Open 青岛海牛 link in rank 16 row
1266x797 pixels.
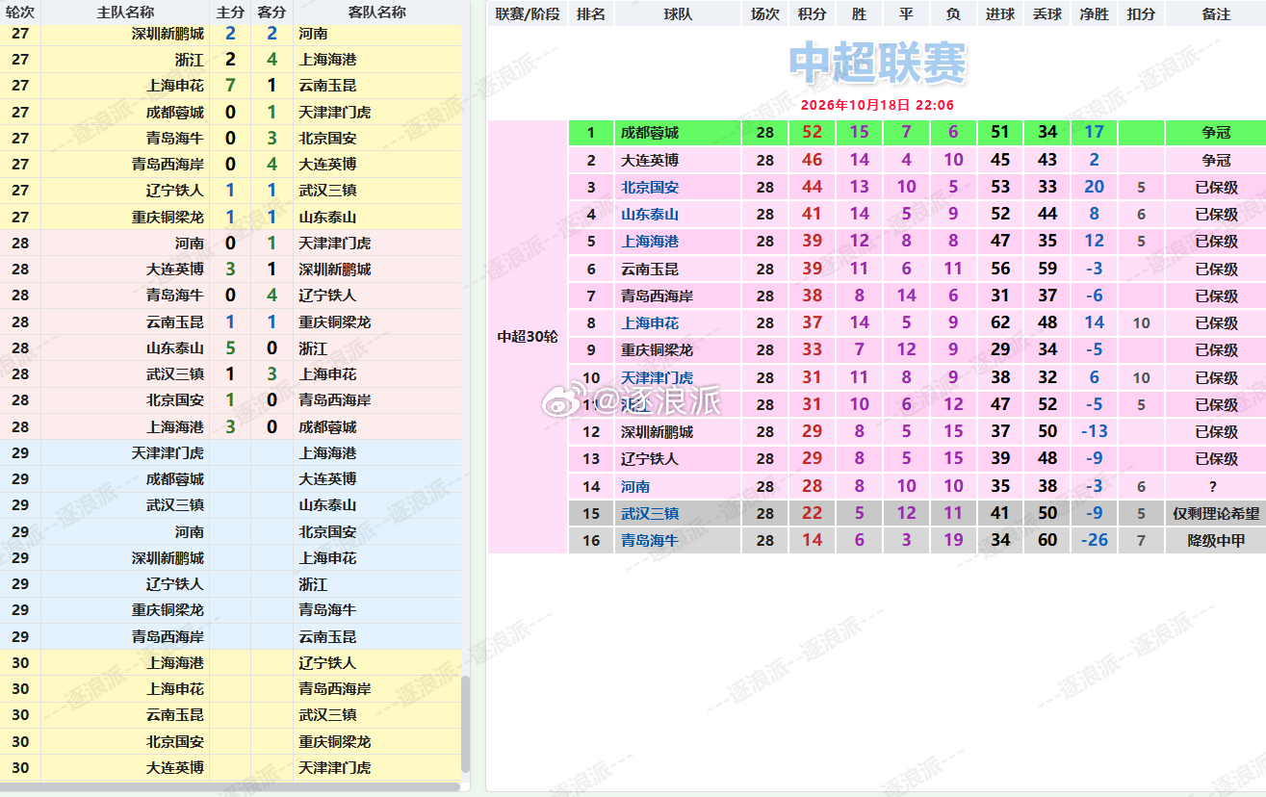coord(650,540)
